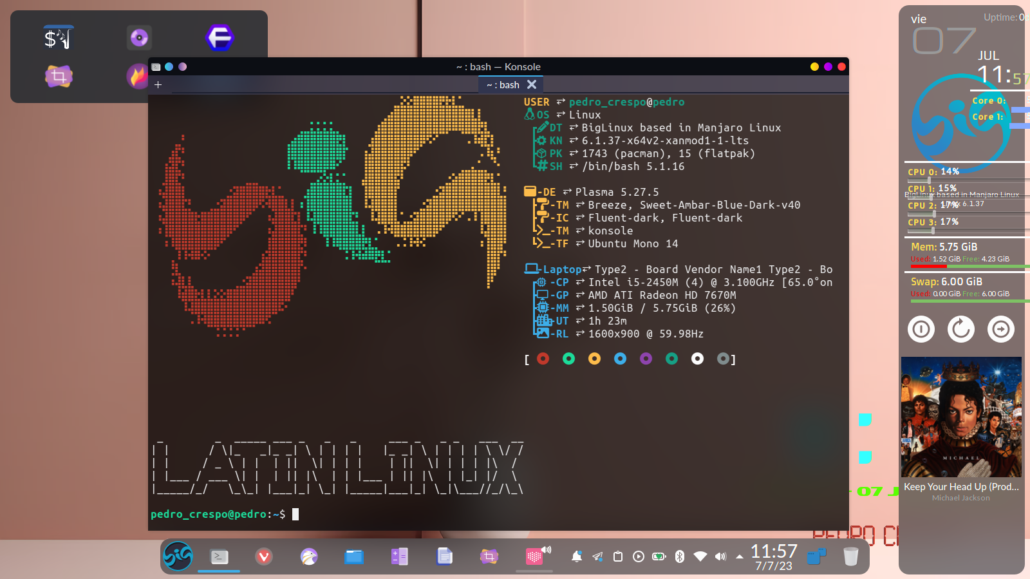The height and width of the screenshot is (579, 1030).
Task: Open the blue folder file manager
Action: tap(354, 556)
